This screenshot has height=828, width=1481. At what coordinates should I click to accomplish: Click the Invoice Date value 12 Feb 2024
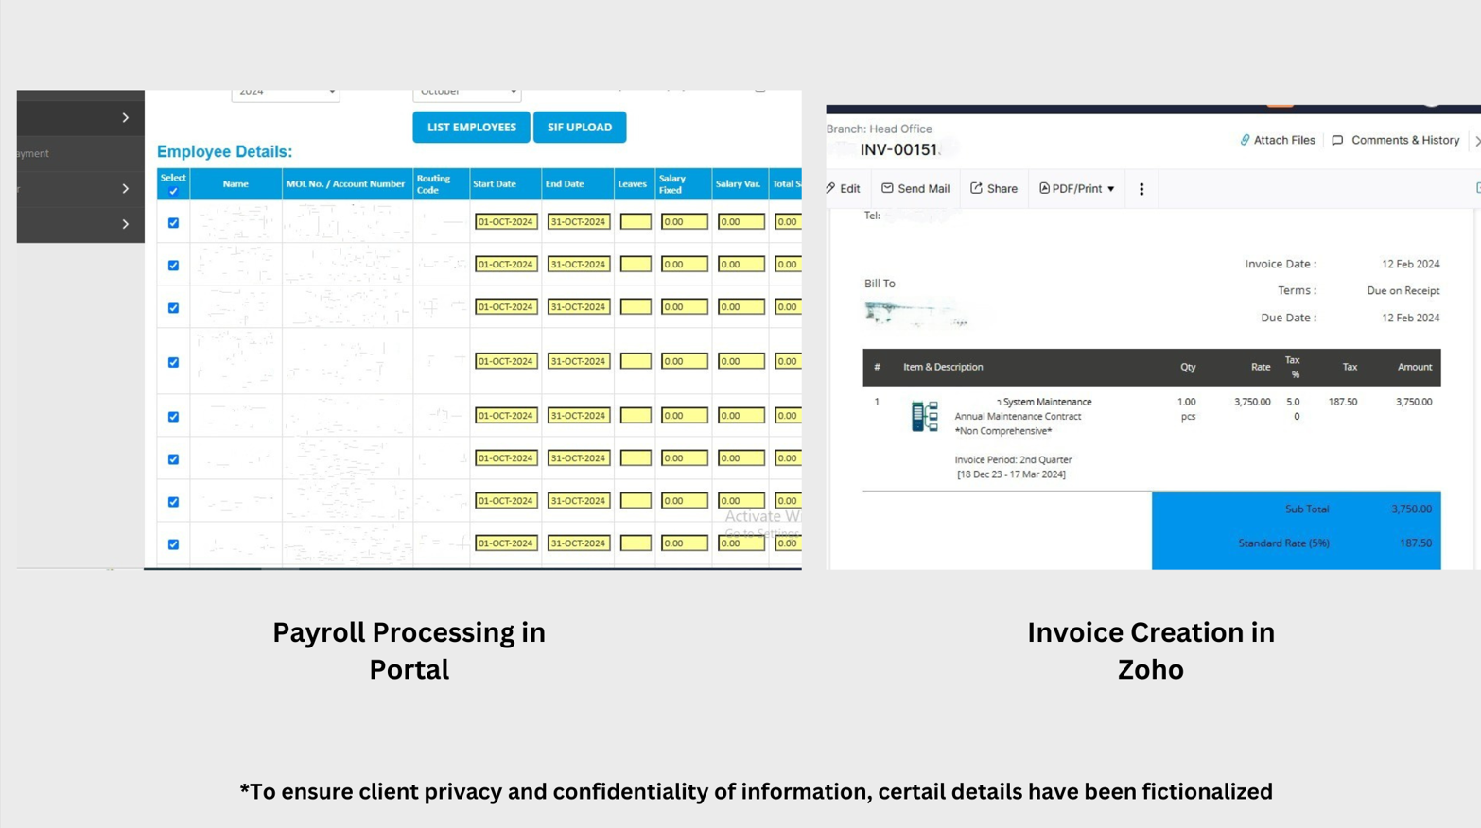click(1410, 264)
